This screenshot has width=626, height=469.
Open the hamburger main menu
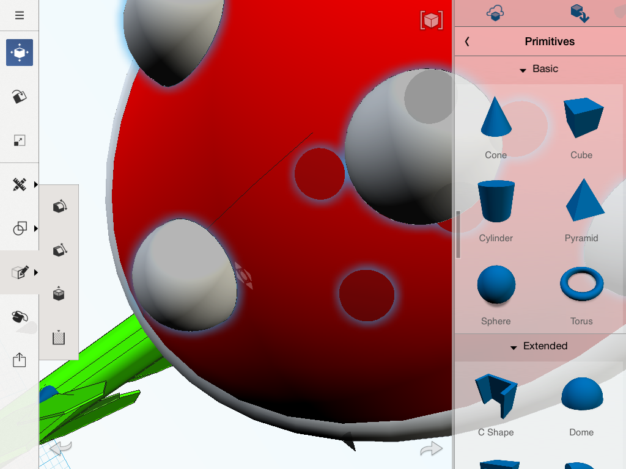[19, 15]
